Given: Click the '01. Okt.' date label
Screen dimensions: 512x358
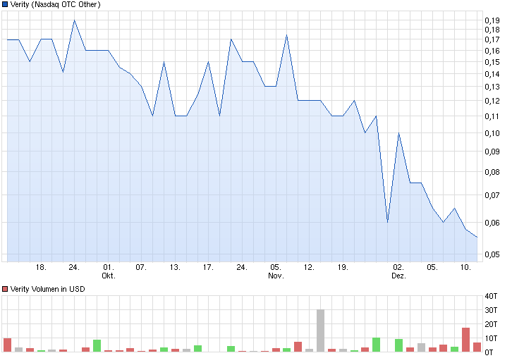Looking at the screenshot, I should point(109,271).
